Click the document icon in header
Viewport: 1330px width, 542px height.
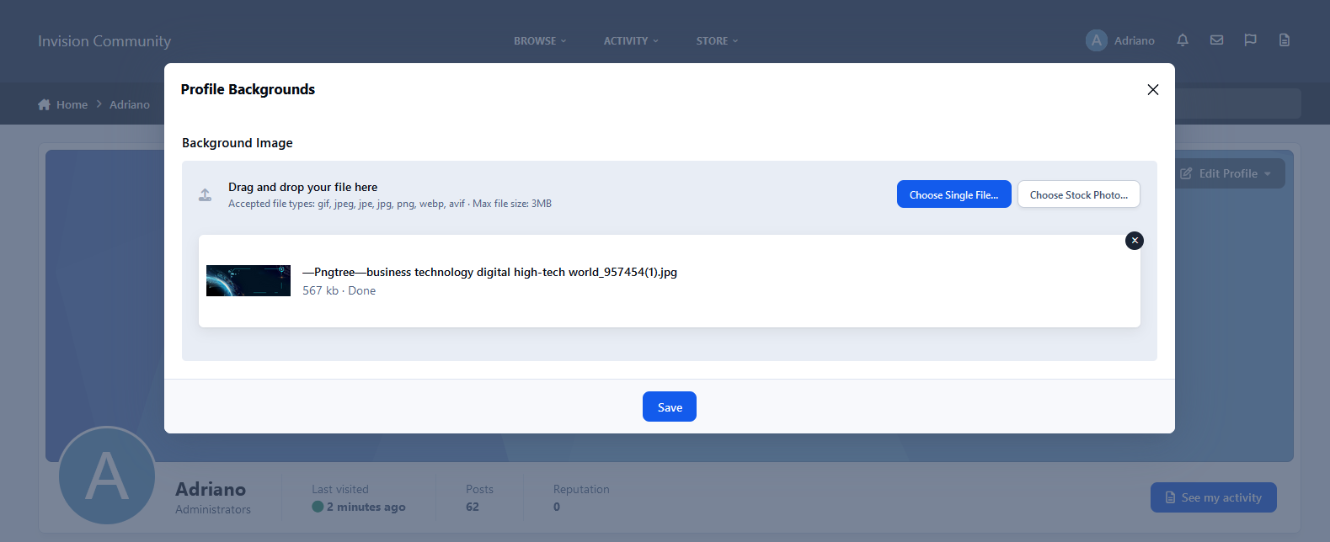click(x=1284, y=40)
